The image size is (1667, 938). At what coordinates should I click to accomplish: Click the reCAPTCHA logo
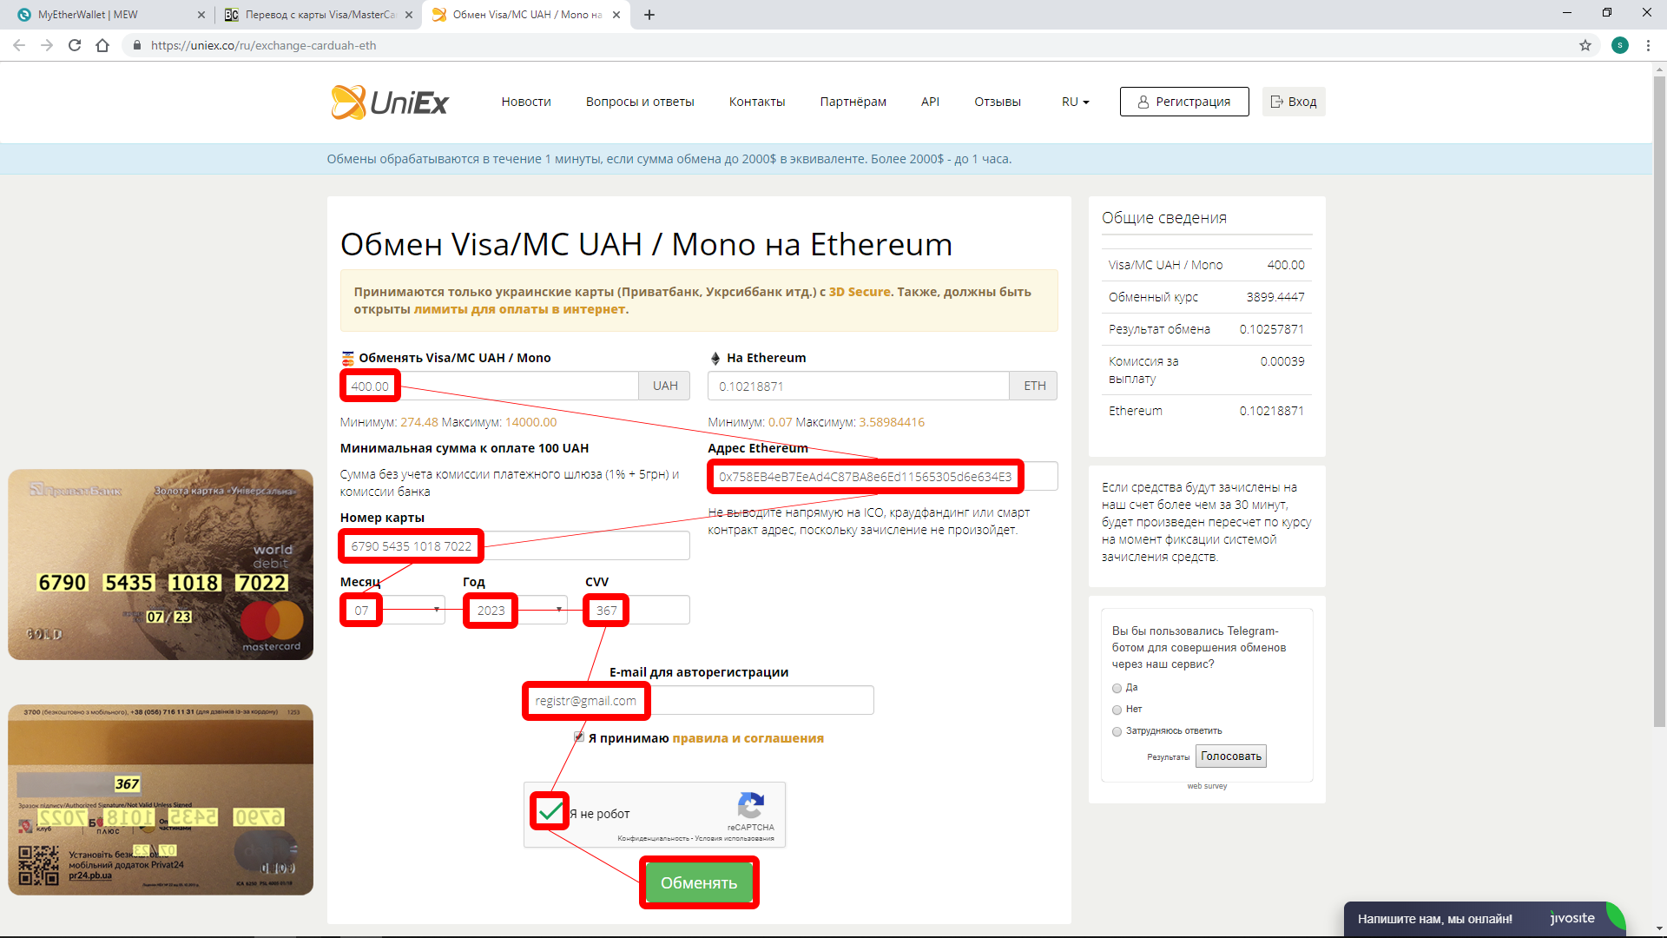tap(751, 805)
